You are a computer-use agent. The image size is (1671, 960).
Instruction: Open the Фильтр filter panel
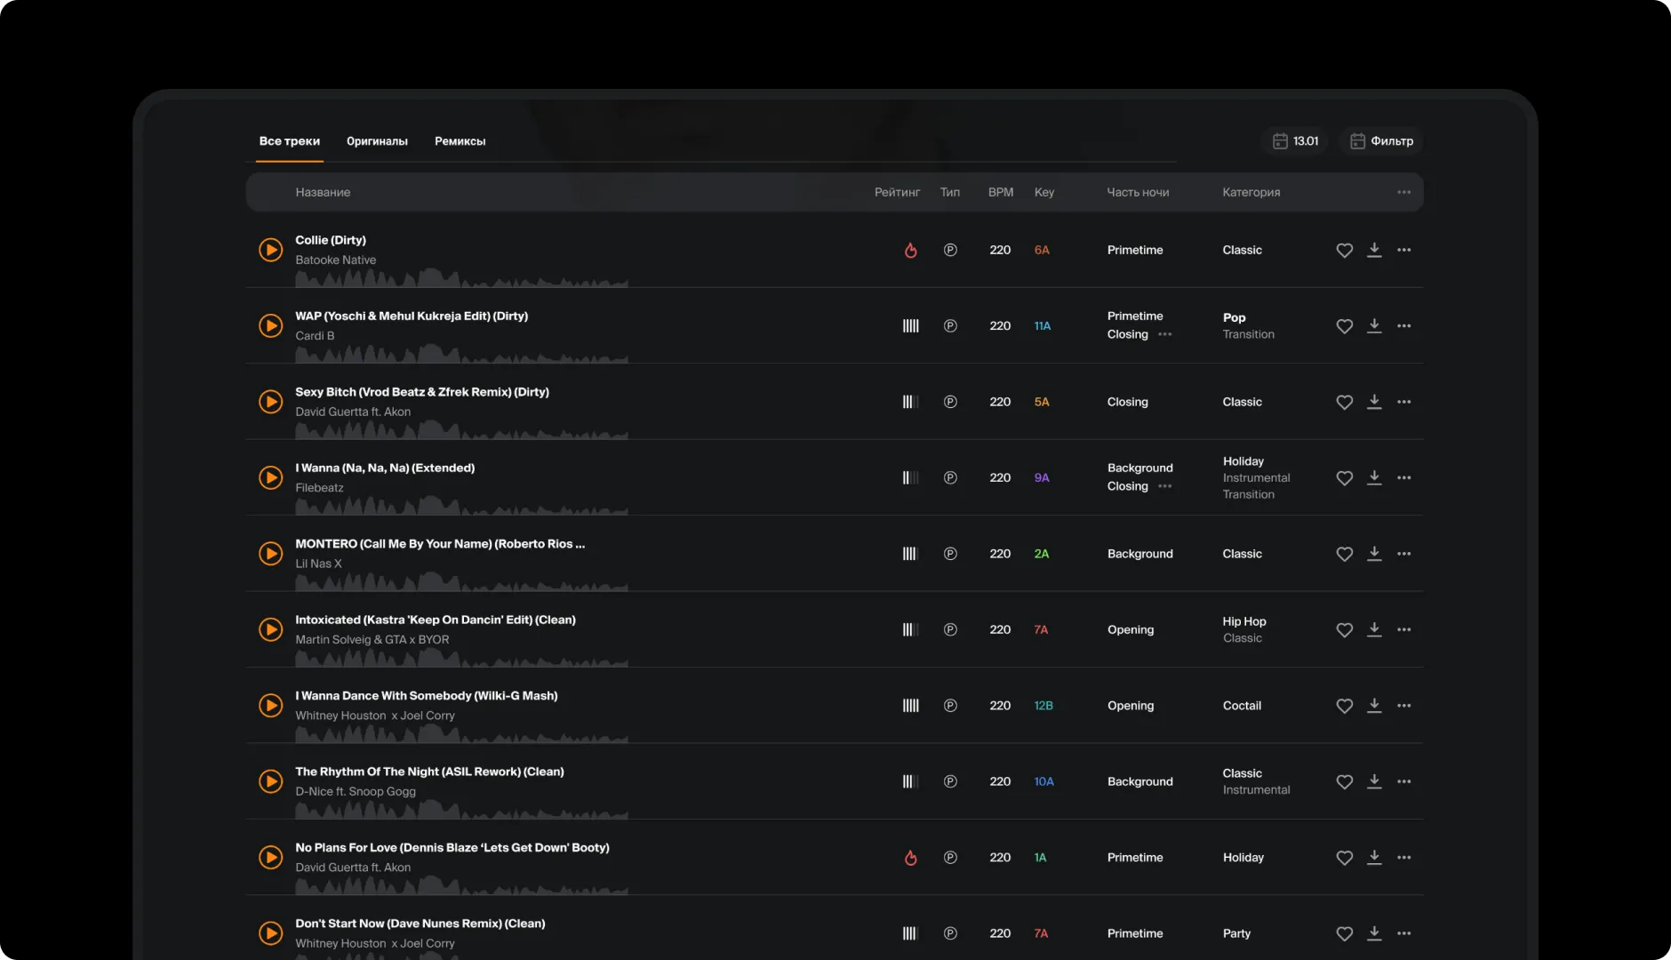click(x=1381, y=141)
